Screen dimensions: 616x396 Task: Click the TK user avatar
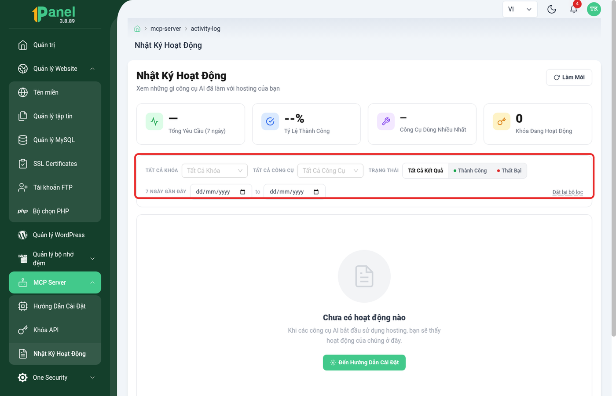[x=594, y=9]
